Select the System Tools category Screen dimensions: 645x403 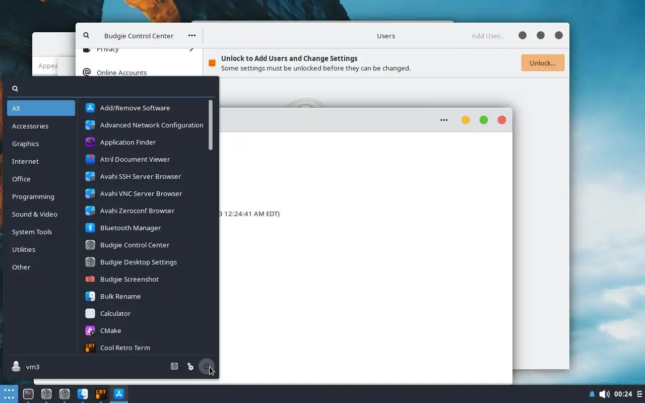41,232
